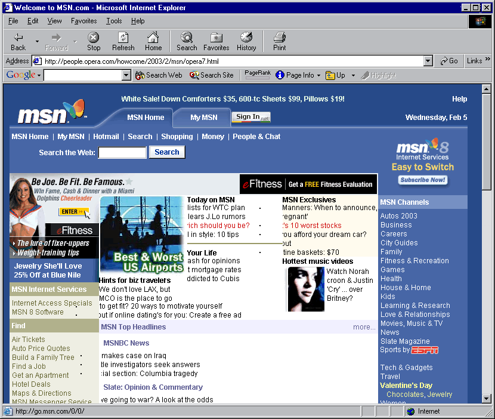Click the Best & Worst US Airports image
The width and height of the screenshot is (495, 419).
[x=142, y=235]
